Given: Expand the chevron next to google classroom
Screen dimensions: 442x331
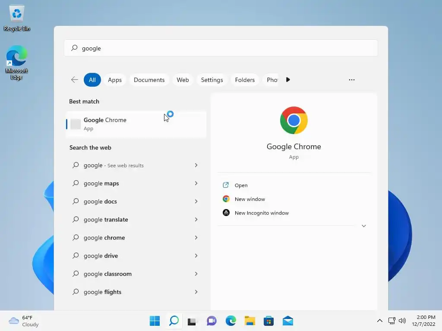Looking at the screenshot, I should point(196,274).
